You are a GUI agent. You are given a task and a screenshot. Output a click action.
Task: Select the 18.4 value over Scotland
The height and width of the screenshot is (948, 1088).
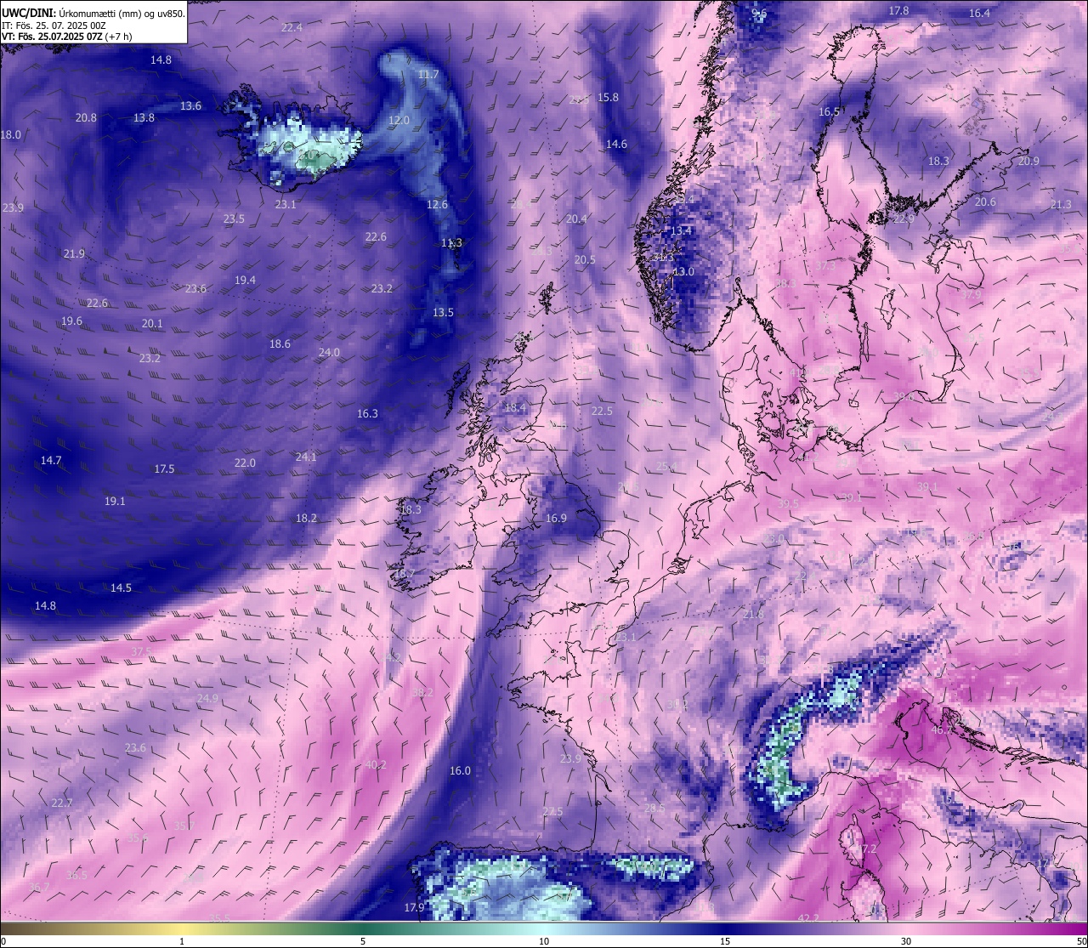(x=515, y=408)
